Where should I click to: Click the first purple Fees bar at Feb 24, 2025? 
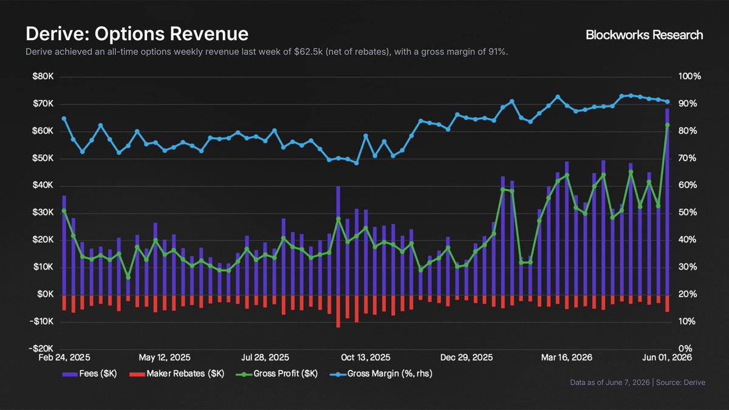tap(64, 245)
